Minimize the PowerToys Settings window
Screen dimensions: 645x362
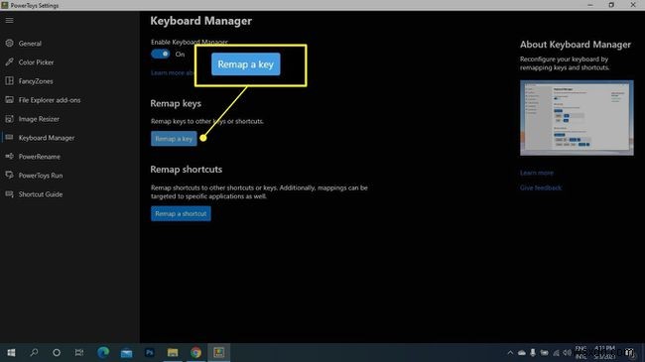point(590,5)
